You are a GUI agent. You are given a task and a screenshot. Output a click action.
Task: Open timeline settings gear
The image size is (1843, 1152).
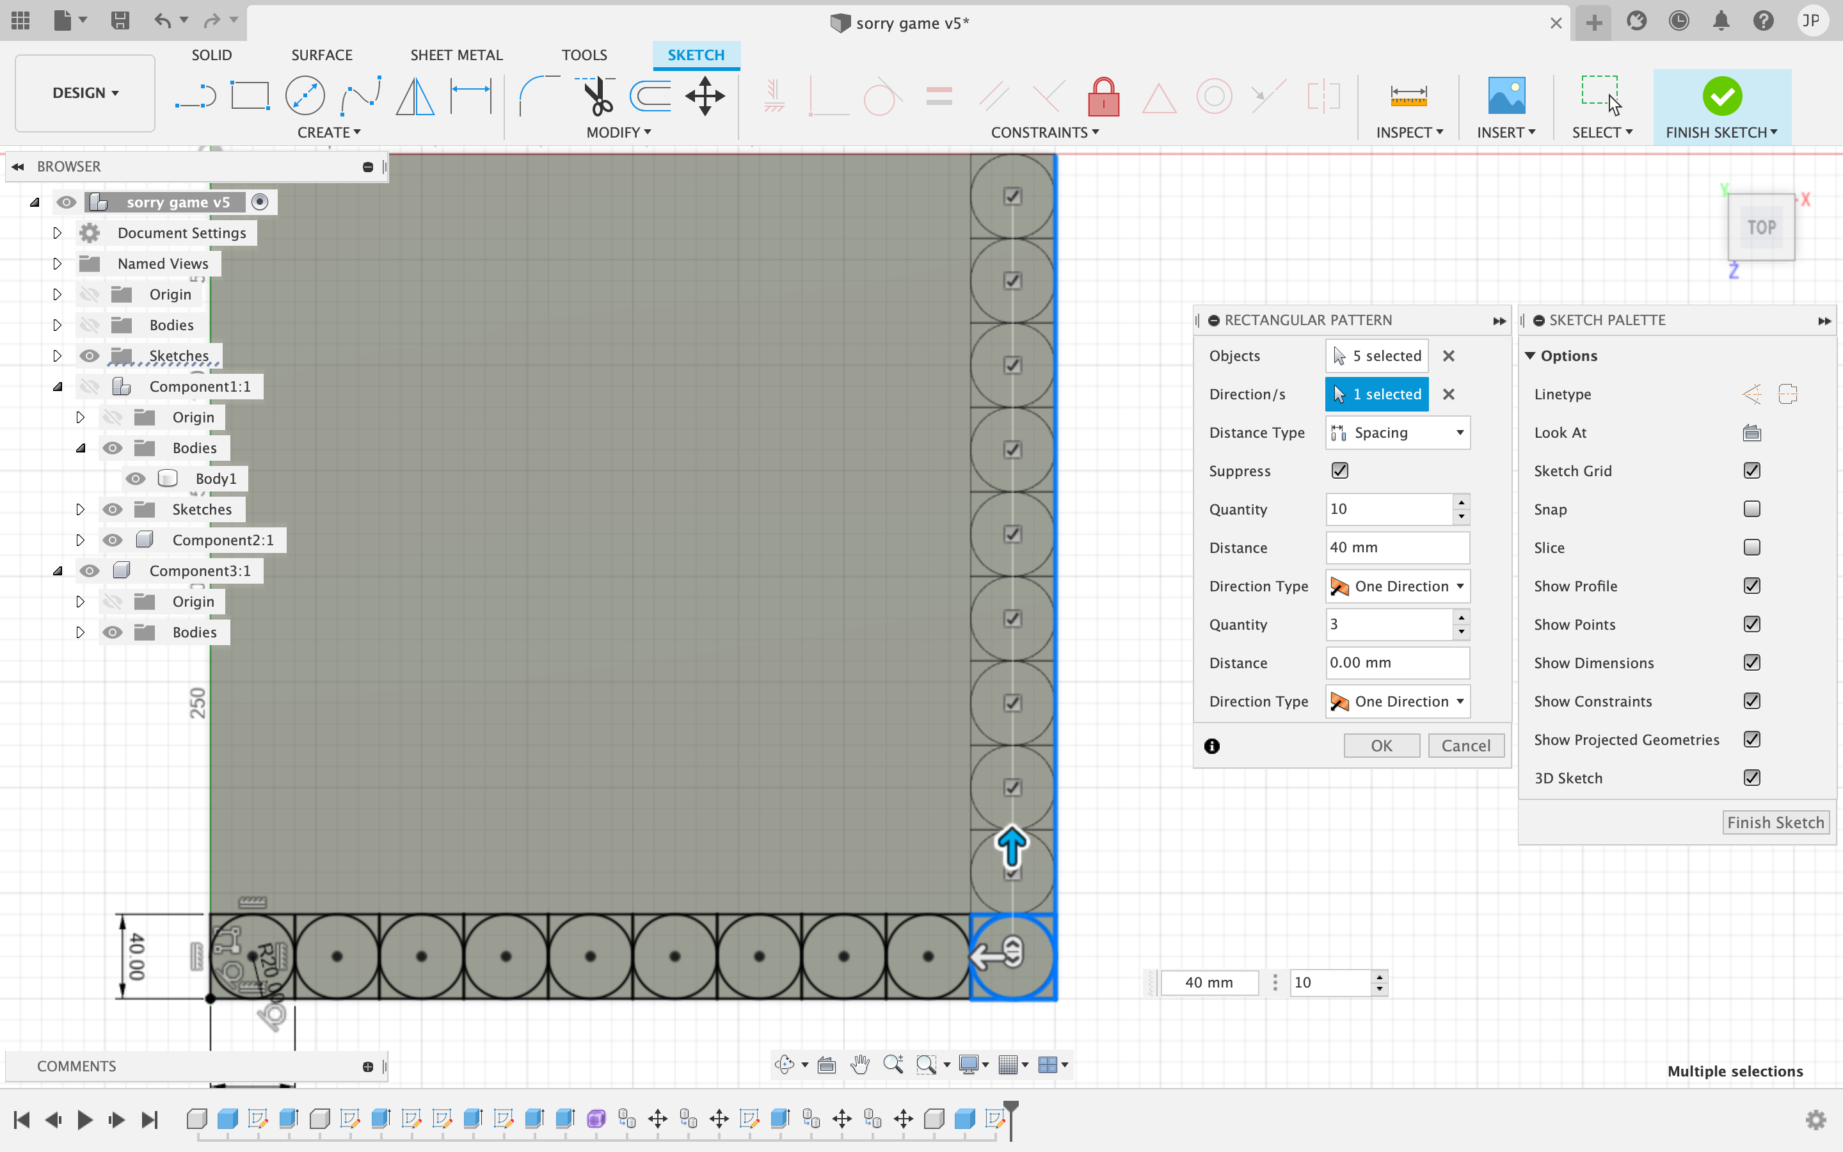(x=1815, y=1120)
